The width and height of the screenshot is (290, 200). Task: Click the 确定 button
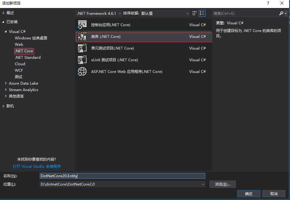click(249, 194)
